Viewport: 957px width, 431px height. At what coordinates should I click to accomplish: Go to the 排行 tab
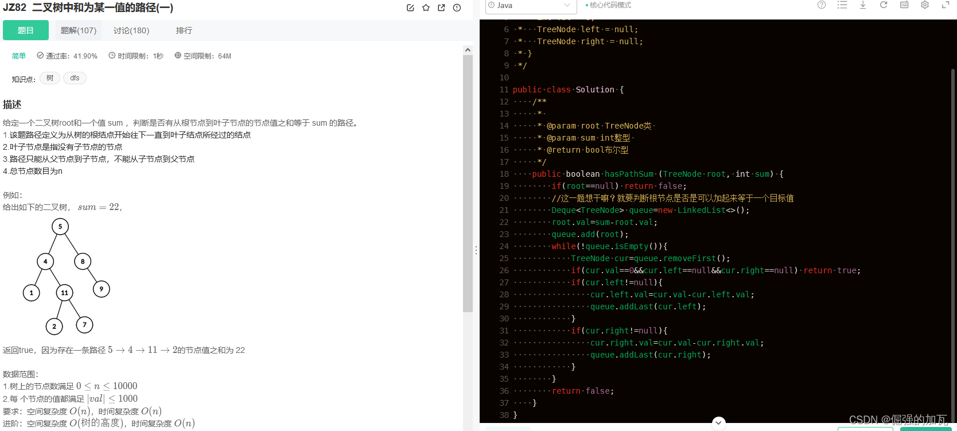point(184,30)
